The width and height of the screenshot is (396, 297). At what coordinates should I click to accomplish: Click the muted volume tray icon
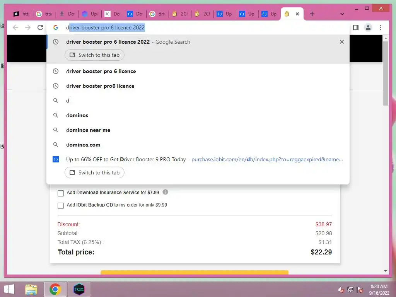341,290
